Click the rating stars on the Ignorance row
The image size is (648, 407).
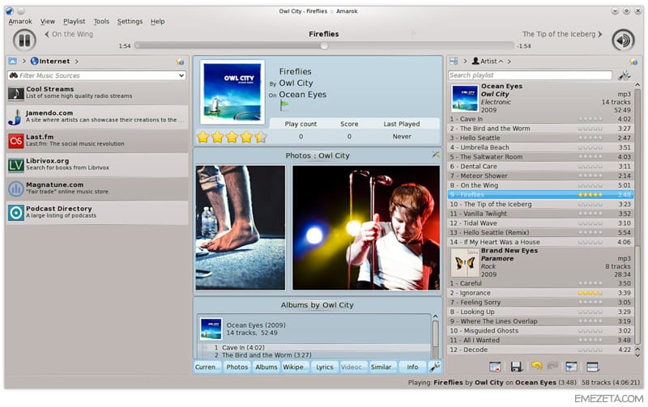pos(590,293)
